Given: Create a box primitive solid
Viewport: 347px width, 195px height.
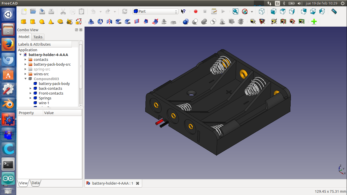Looking at the screenshot, I should (x=24, y=22).
